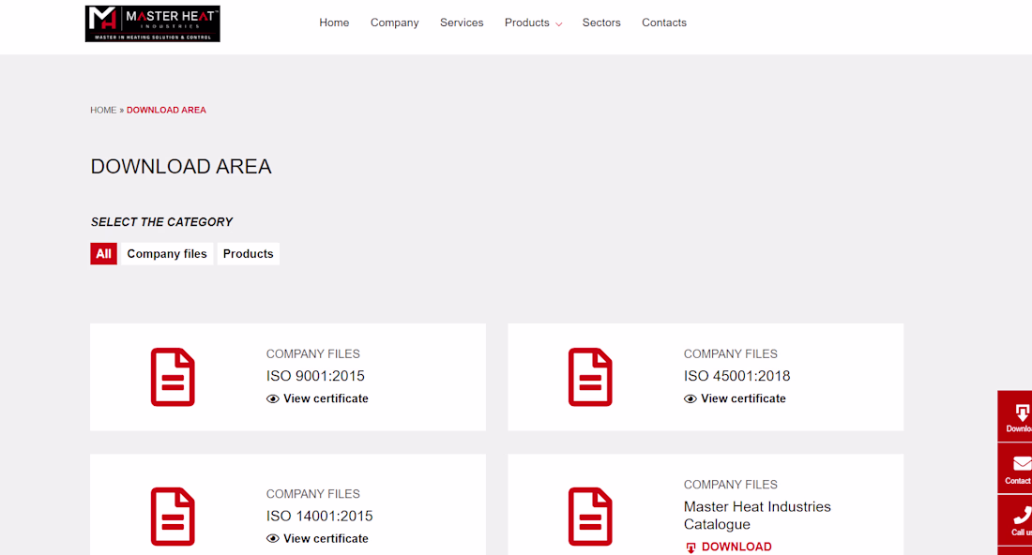
Task: Filter by Company files category
Action: (167, 254)
